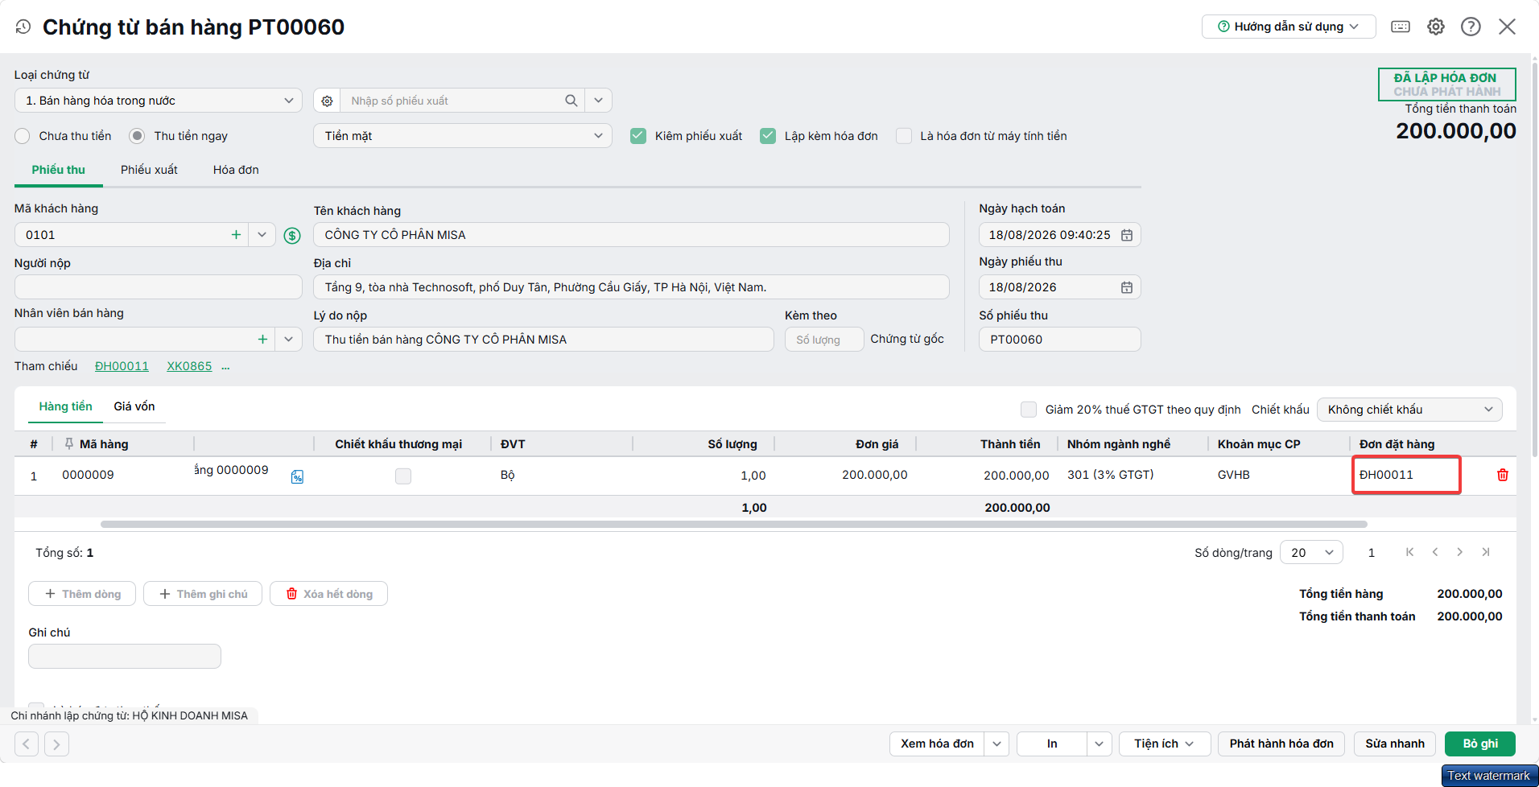Click the magnifier in the delivery note search
This screenshot has height=787, width=1539.
click(571, 101)
